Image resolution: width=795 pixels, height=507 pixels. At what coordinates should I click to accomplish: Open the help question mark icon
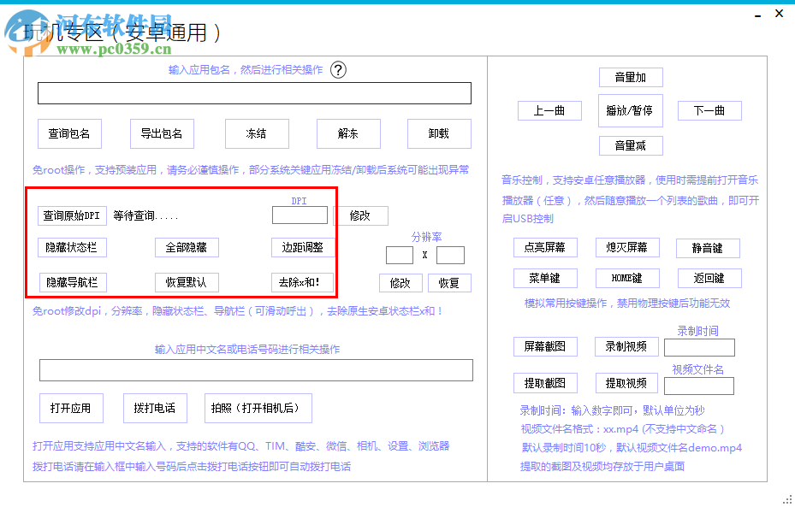[338, 70]
